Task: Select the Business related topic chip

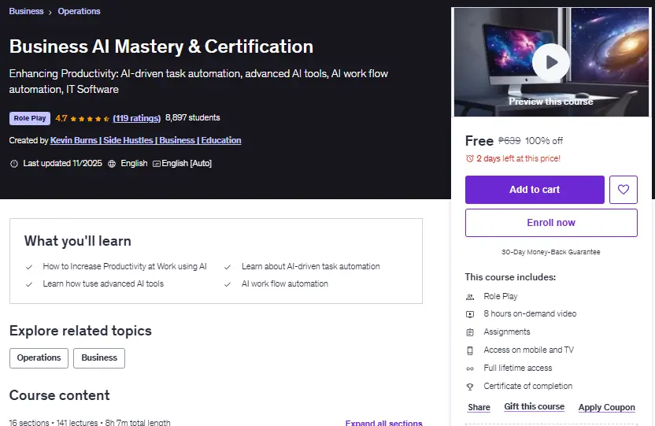Action: click(99, 358)
